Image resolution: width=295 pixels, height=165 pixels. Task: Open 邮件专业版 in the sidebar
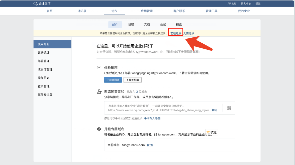coord(45,95)
